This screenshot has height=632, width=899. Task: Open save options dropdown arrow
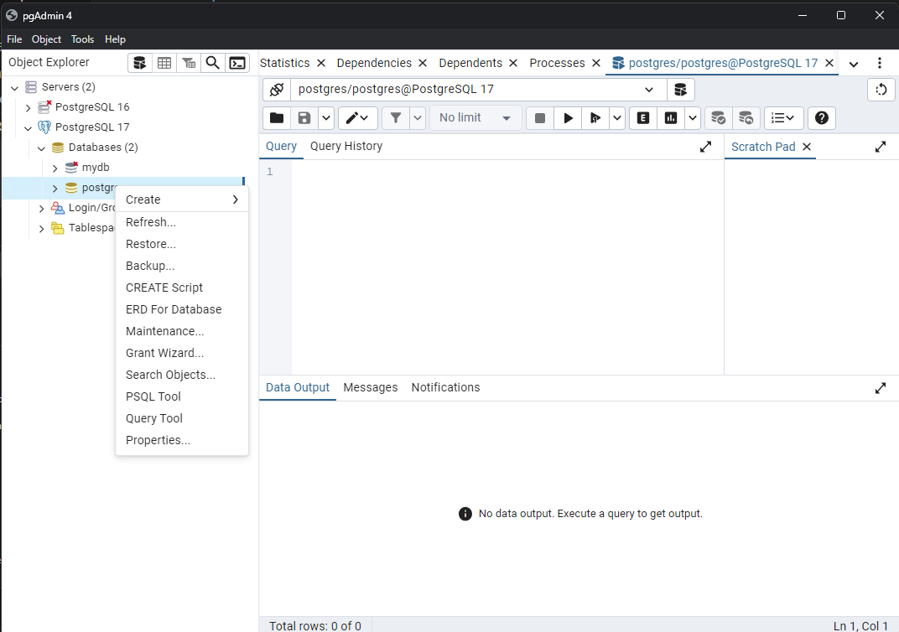tap(326, 118)
